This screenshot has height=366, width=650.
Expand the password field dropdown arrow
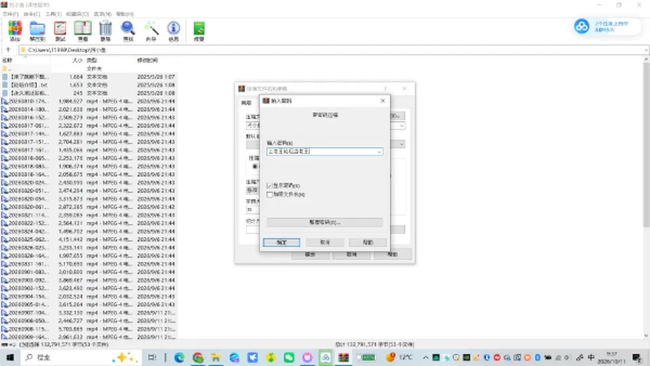point(378,152)
